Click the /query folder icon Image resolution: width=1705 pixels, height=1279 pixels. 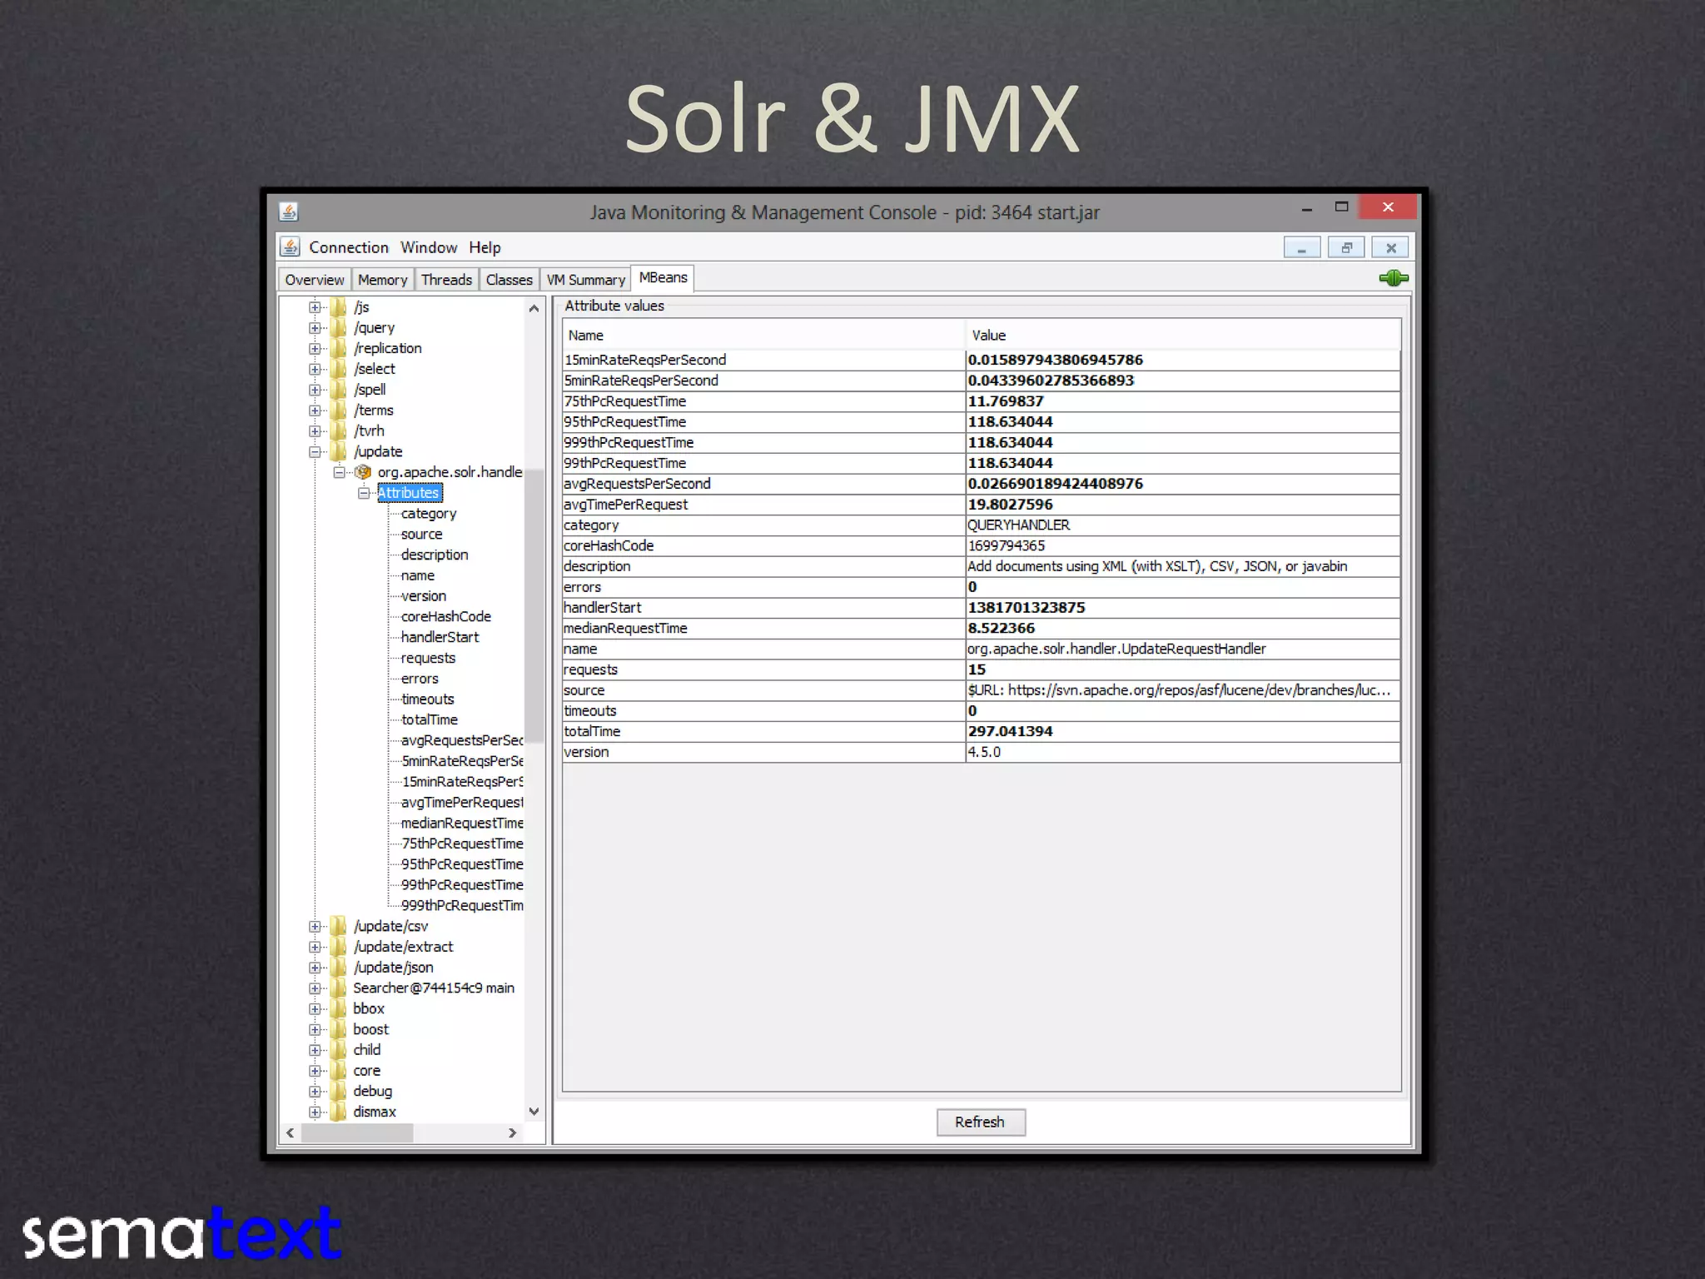338,328
